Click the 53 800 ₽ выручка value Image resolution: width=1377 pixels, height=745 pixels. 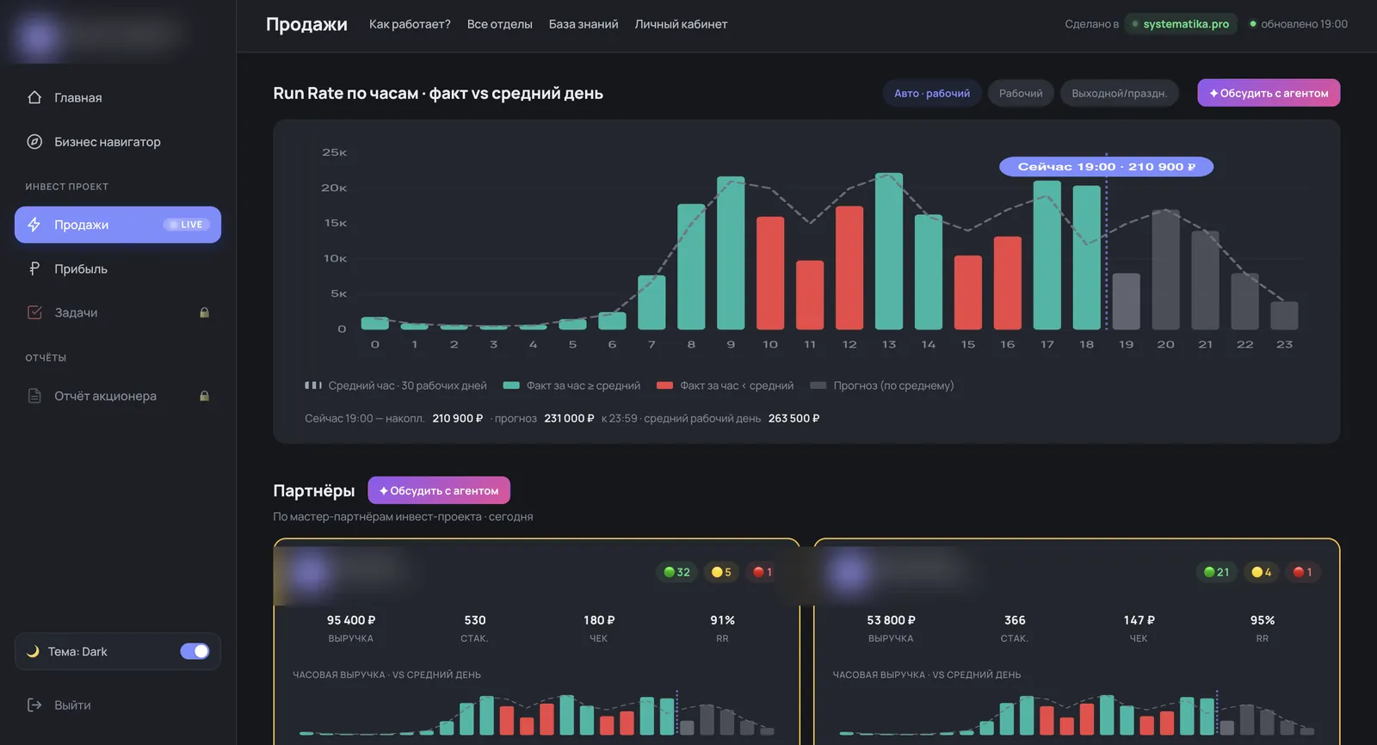click(891, 620)
